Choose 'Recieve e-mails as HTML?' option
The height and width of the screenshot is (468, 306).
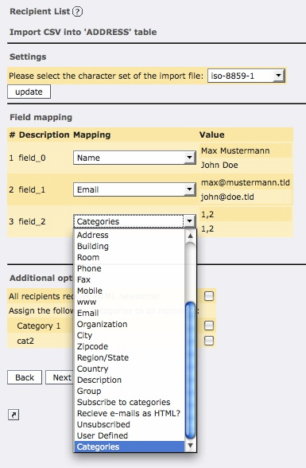(129, 413)
